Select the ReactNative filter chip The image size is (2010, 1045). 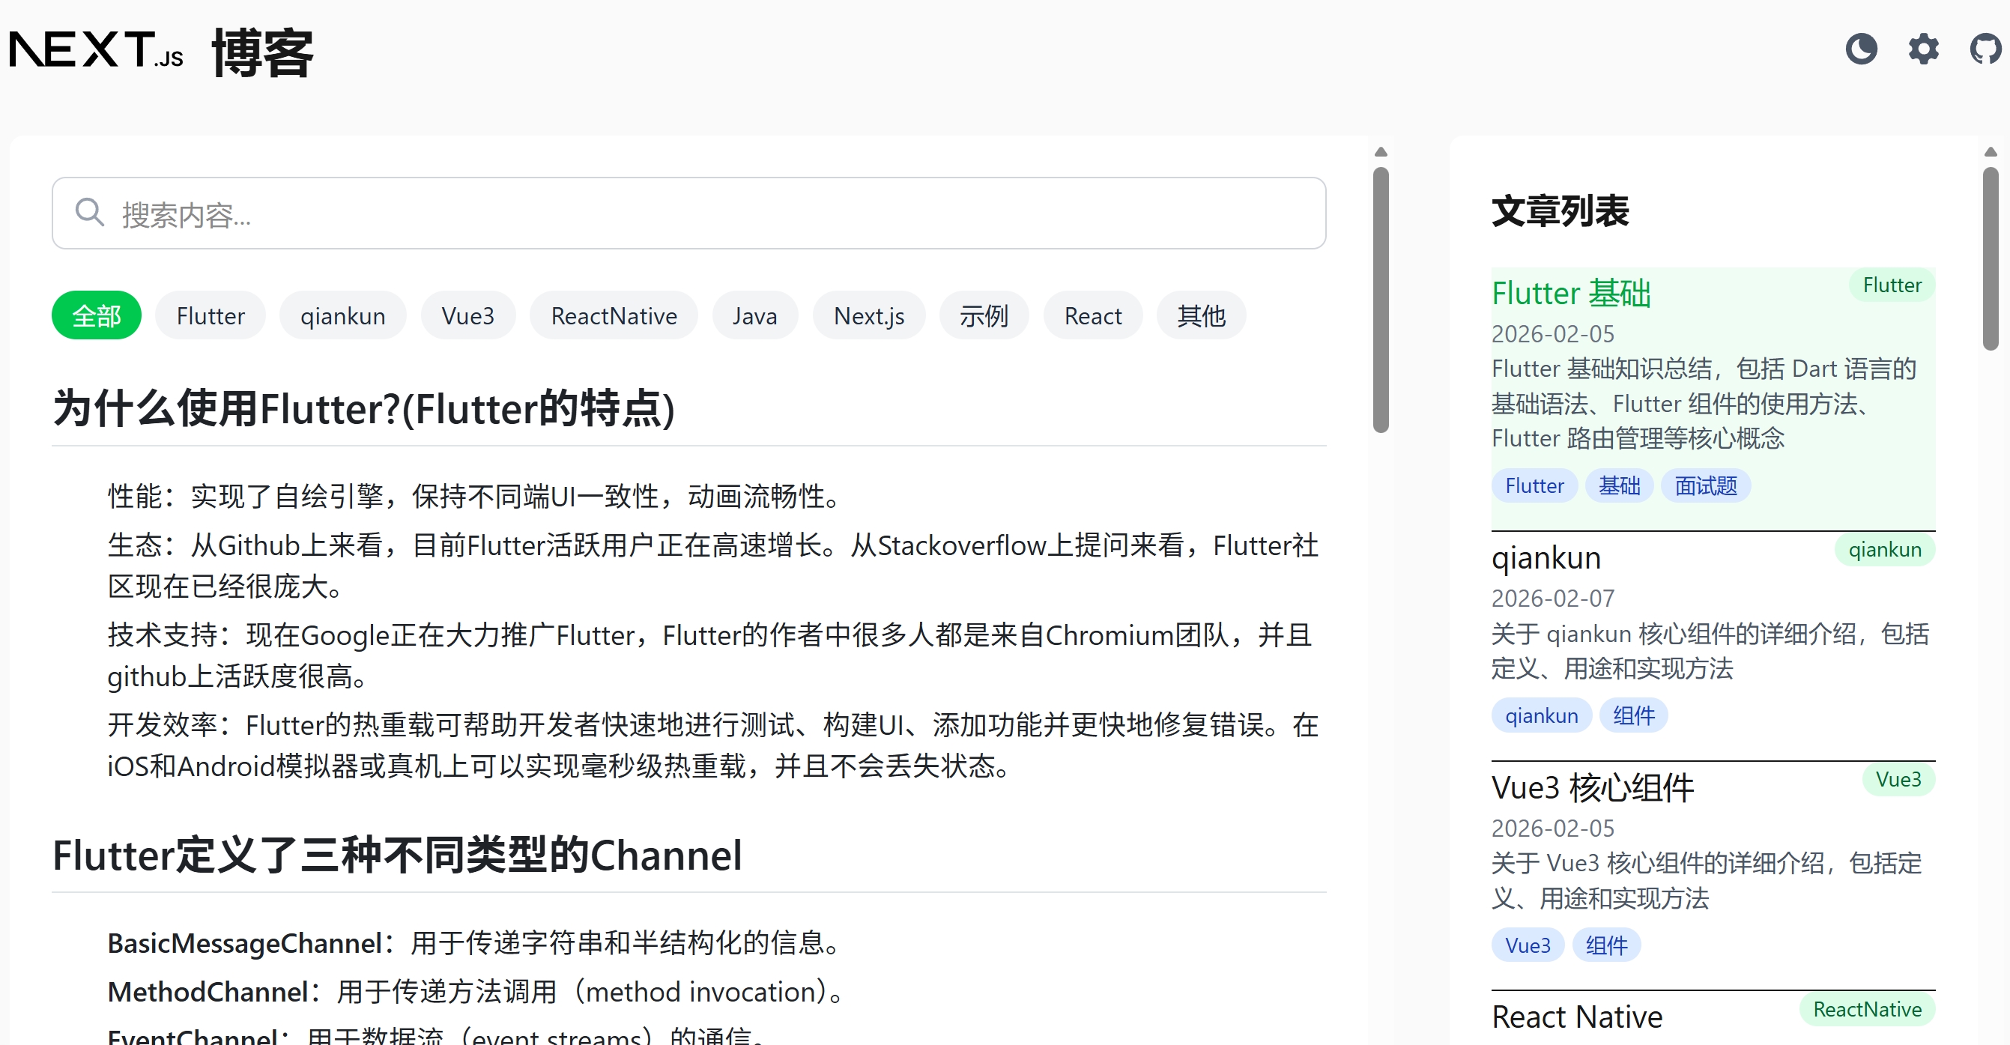(614, 316)
